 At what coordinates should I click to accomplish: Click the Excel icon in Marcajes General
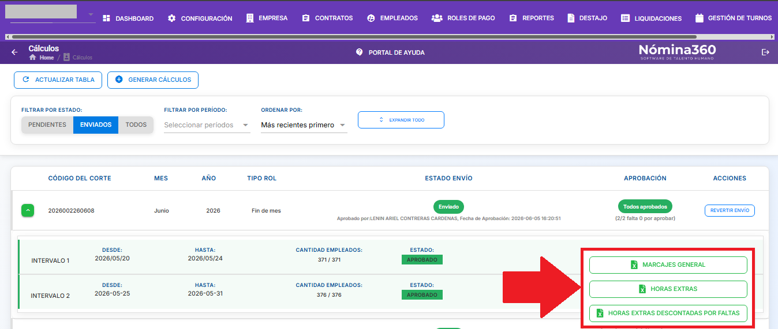click(634, 265)
